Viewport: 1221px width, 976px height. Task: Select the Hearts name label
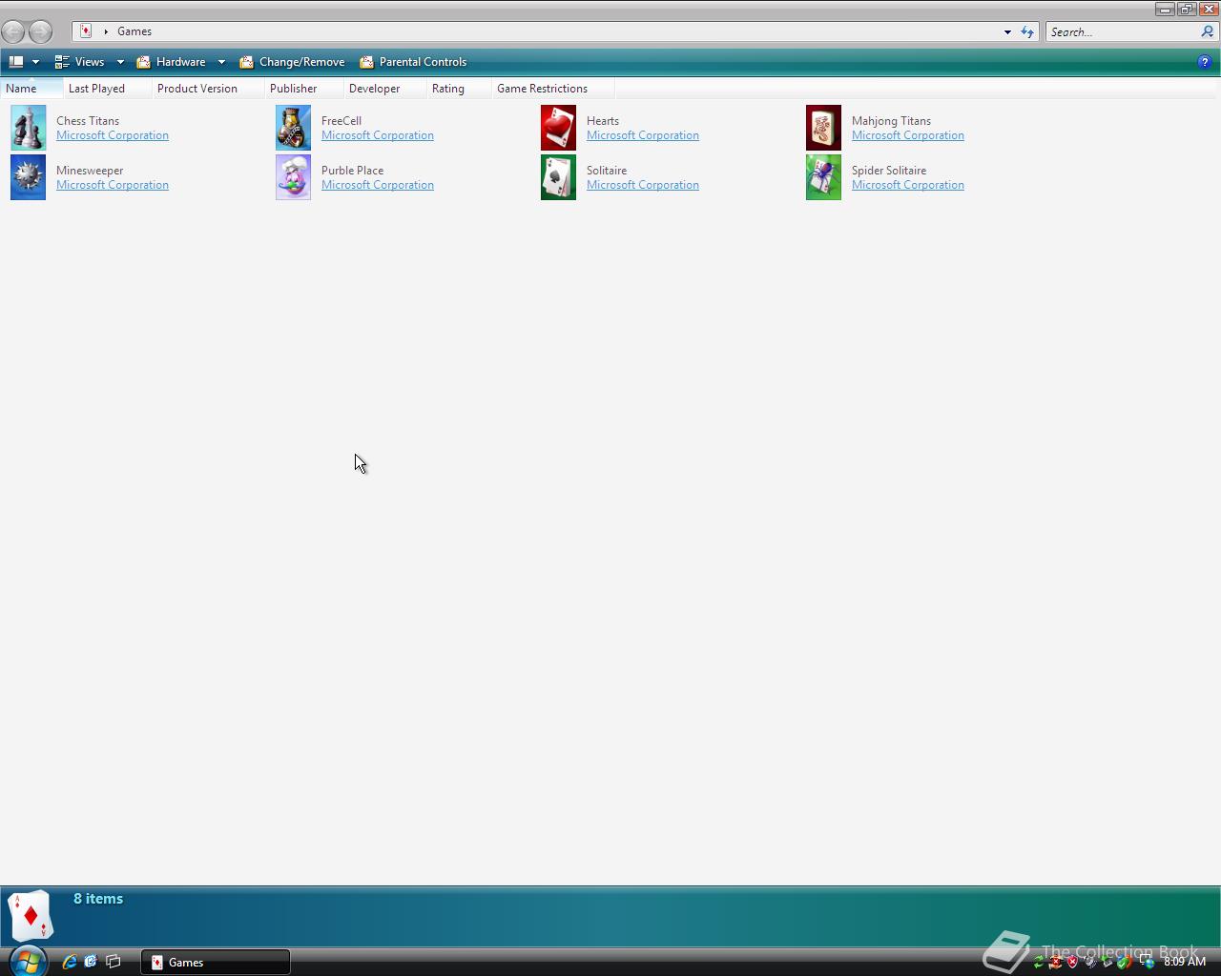click(x=603, y=121)
